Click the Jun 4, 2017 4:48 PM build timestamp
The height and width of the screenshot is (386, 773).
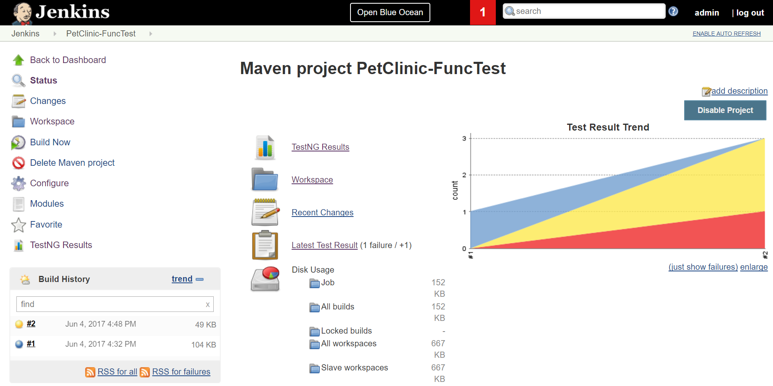101,324
